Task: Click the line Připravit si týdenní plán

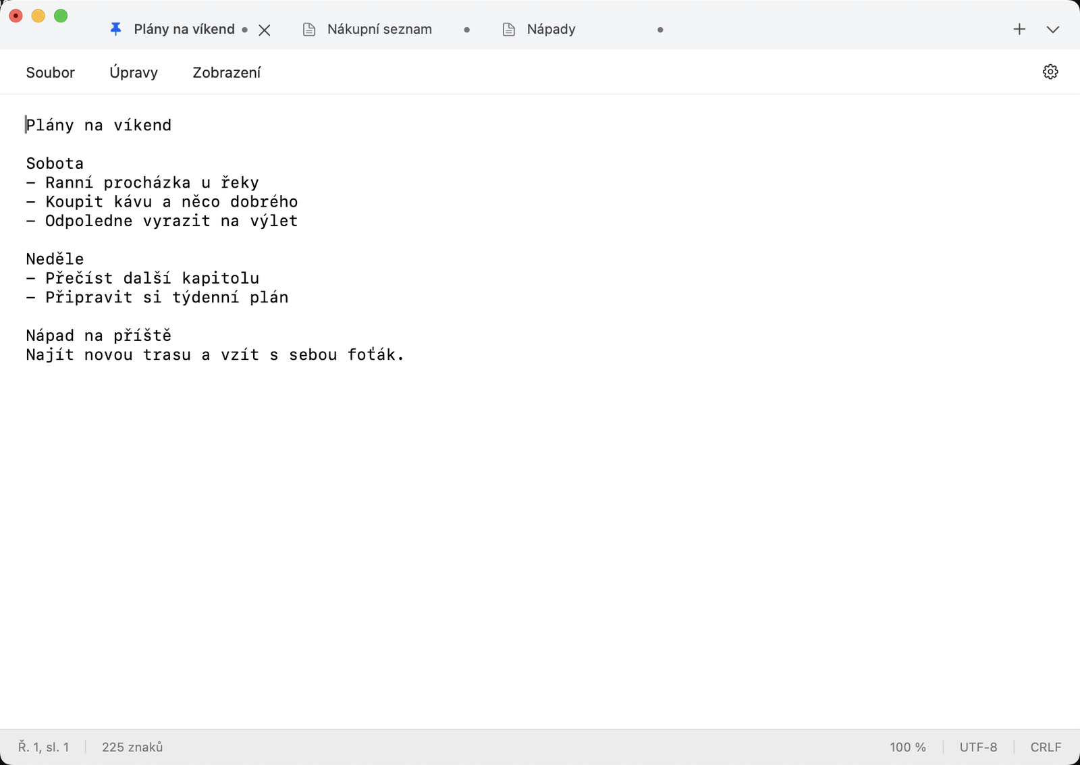Action: 157,297
